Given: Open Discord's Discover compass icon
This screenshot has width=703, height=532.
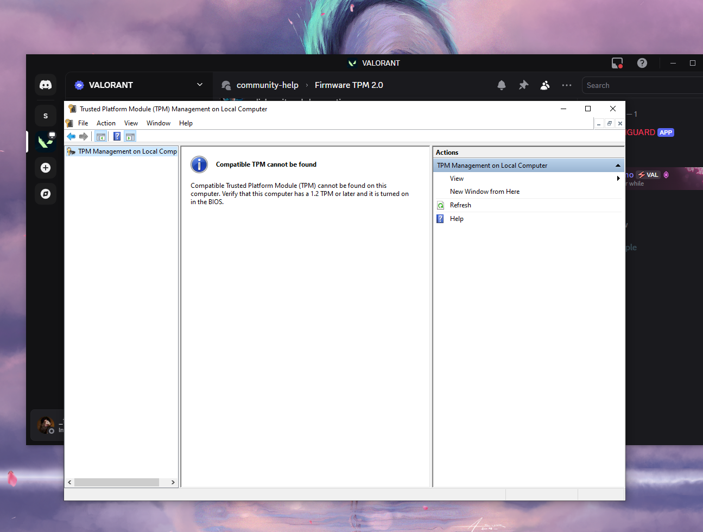Looking at the screenshot, I should 46,194.
